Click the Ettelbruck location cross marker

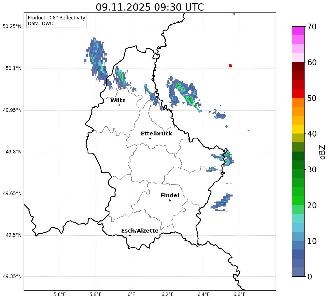[150, 138]
